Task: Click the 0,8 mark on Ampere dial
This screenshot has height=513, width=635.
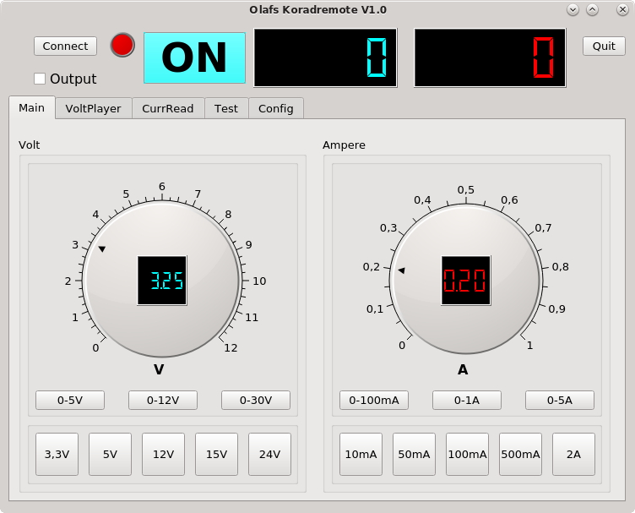Action: [561, 266]
